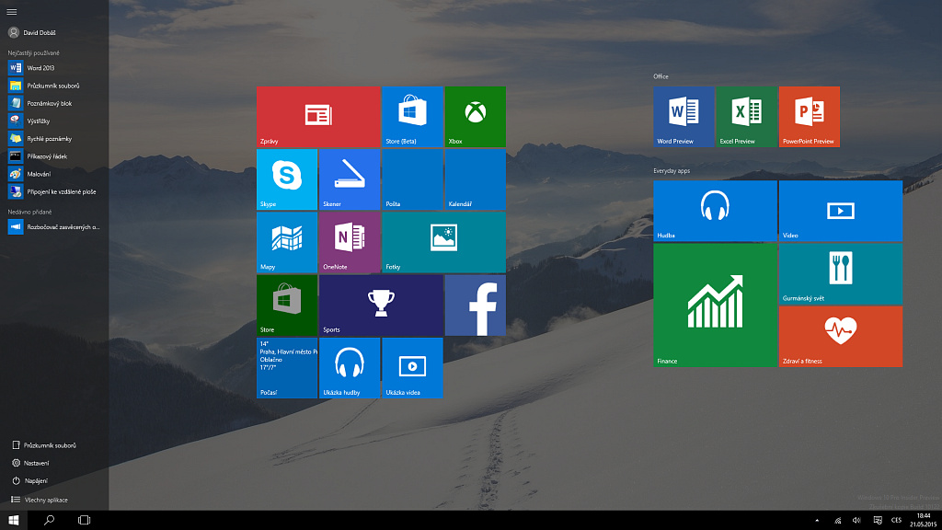Click the hamburger menu icon
This screenshot has width=942, height=530.
(11, 11)
